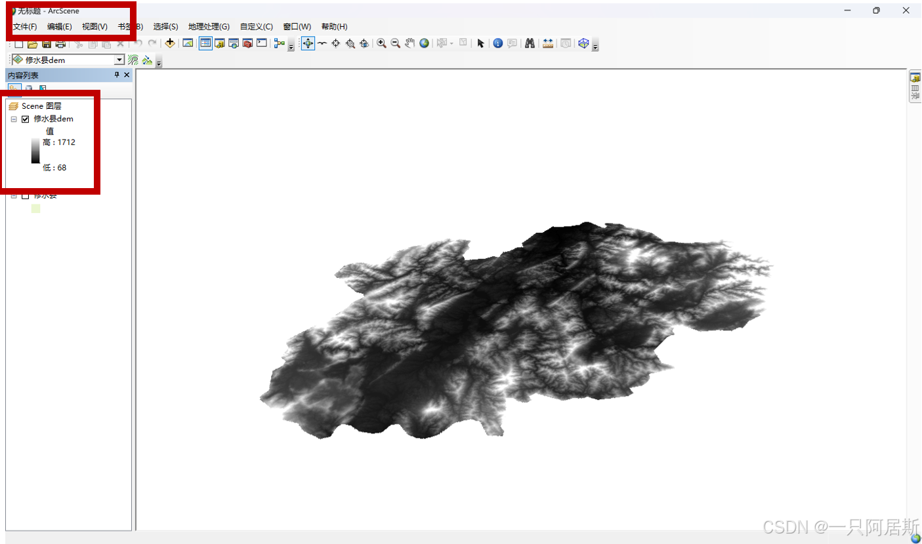Collapse the 修水县dem layer legend
922x544 pixels.
tap(14, 119)
